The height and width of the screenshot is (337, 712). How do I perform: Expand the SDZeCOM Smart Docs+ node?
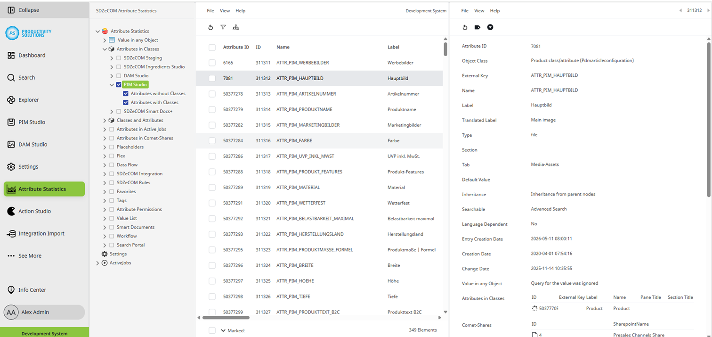point(112,112)
